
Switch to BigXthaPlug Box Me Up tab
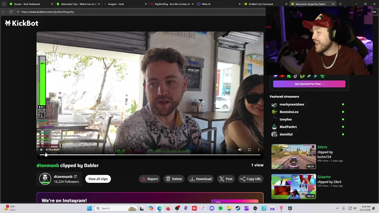click(172, 4)
